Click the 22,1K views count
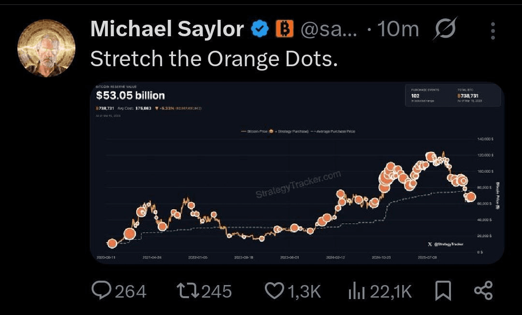Image resolution: width=522 pixels, height=315 pixels. tap(391, 291)
